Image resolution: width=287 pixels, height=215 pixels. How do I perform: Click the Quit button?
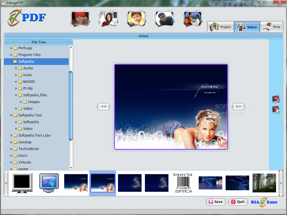click(238, 202)
